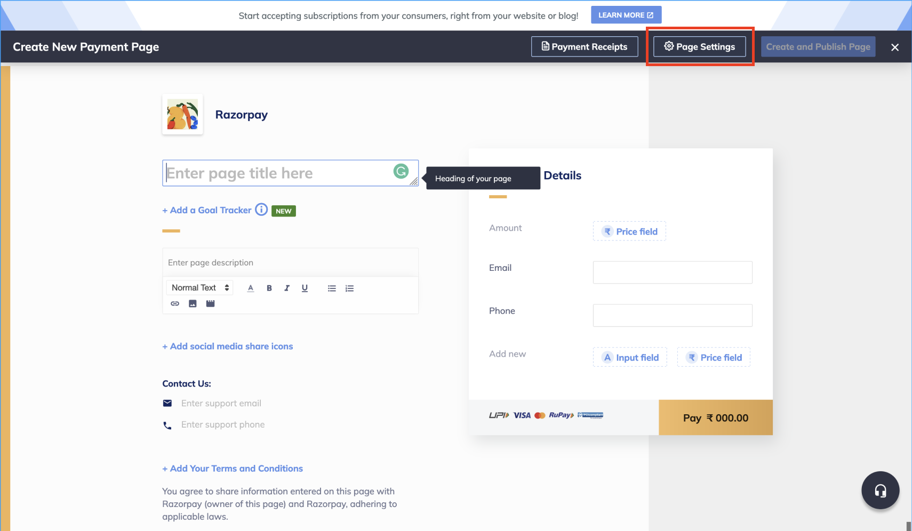Click the phone icon under Contact Us
This screenshot has height=531, width=912.
167,425
